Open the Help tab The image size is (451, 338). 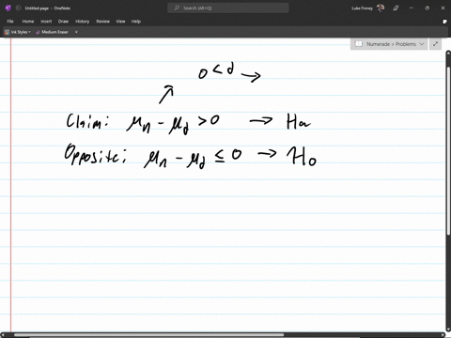pos(136,22)
